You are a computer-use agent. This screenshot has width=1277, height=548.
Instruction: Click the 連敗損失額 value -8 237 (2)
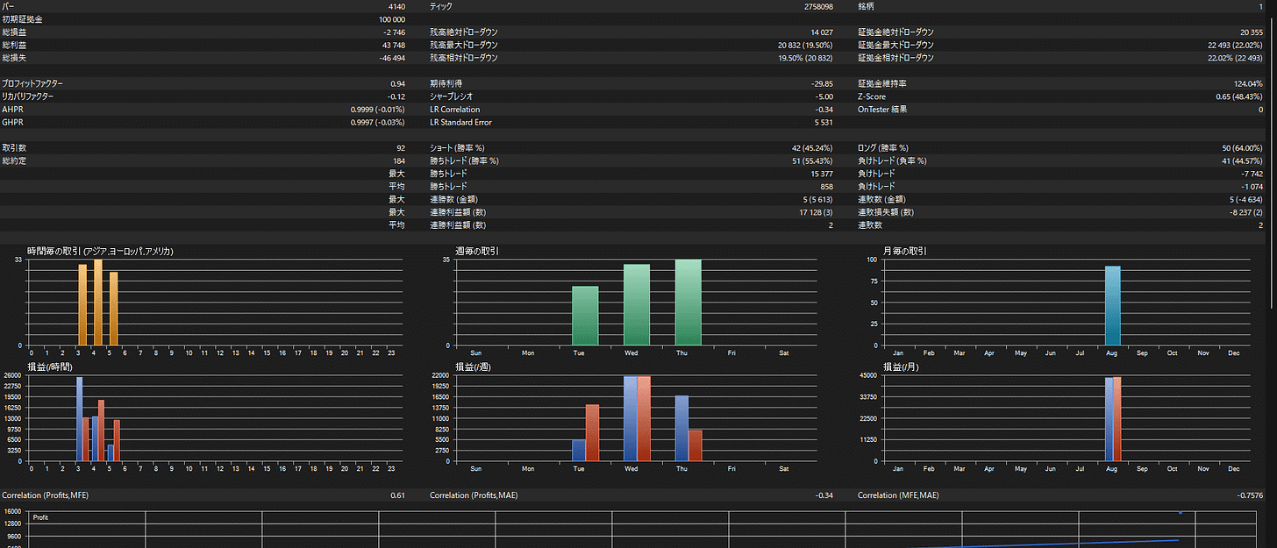[1246, 212]
